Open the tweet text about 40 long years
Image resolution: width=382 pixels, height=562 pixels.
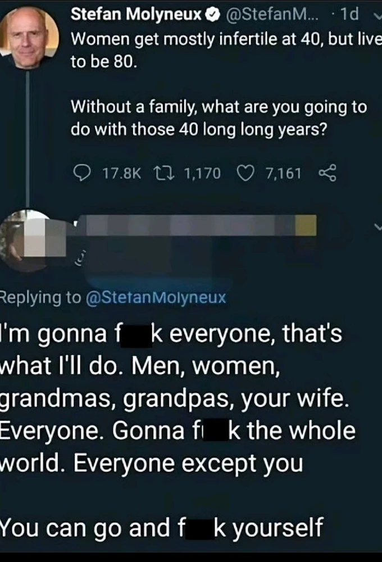pyautogui.click(x=219, y=119)
